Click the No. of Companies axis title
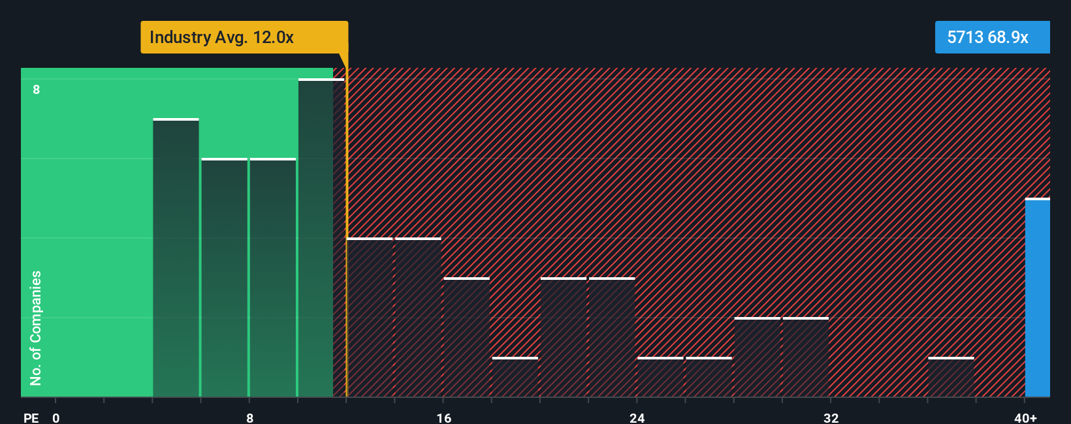This screenshot has width=1071, height=424. (x=36, y=328)
